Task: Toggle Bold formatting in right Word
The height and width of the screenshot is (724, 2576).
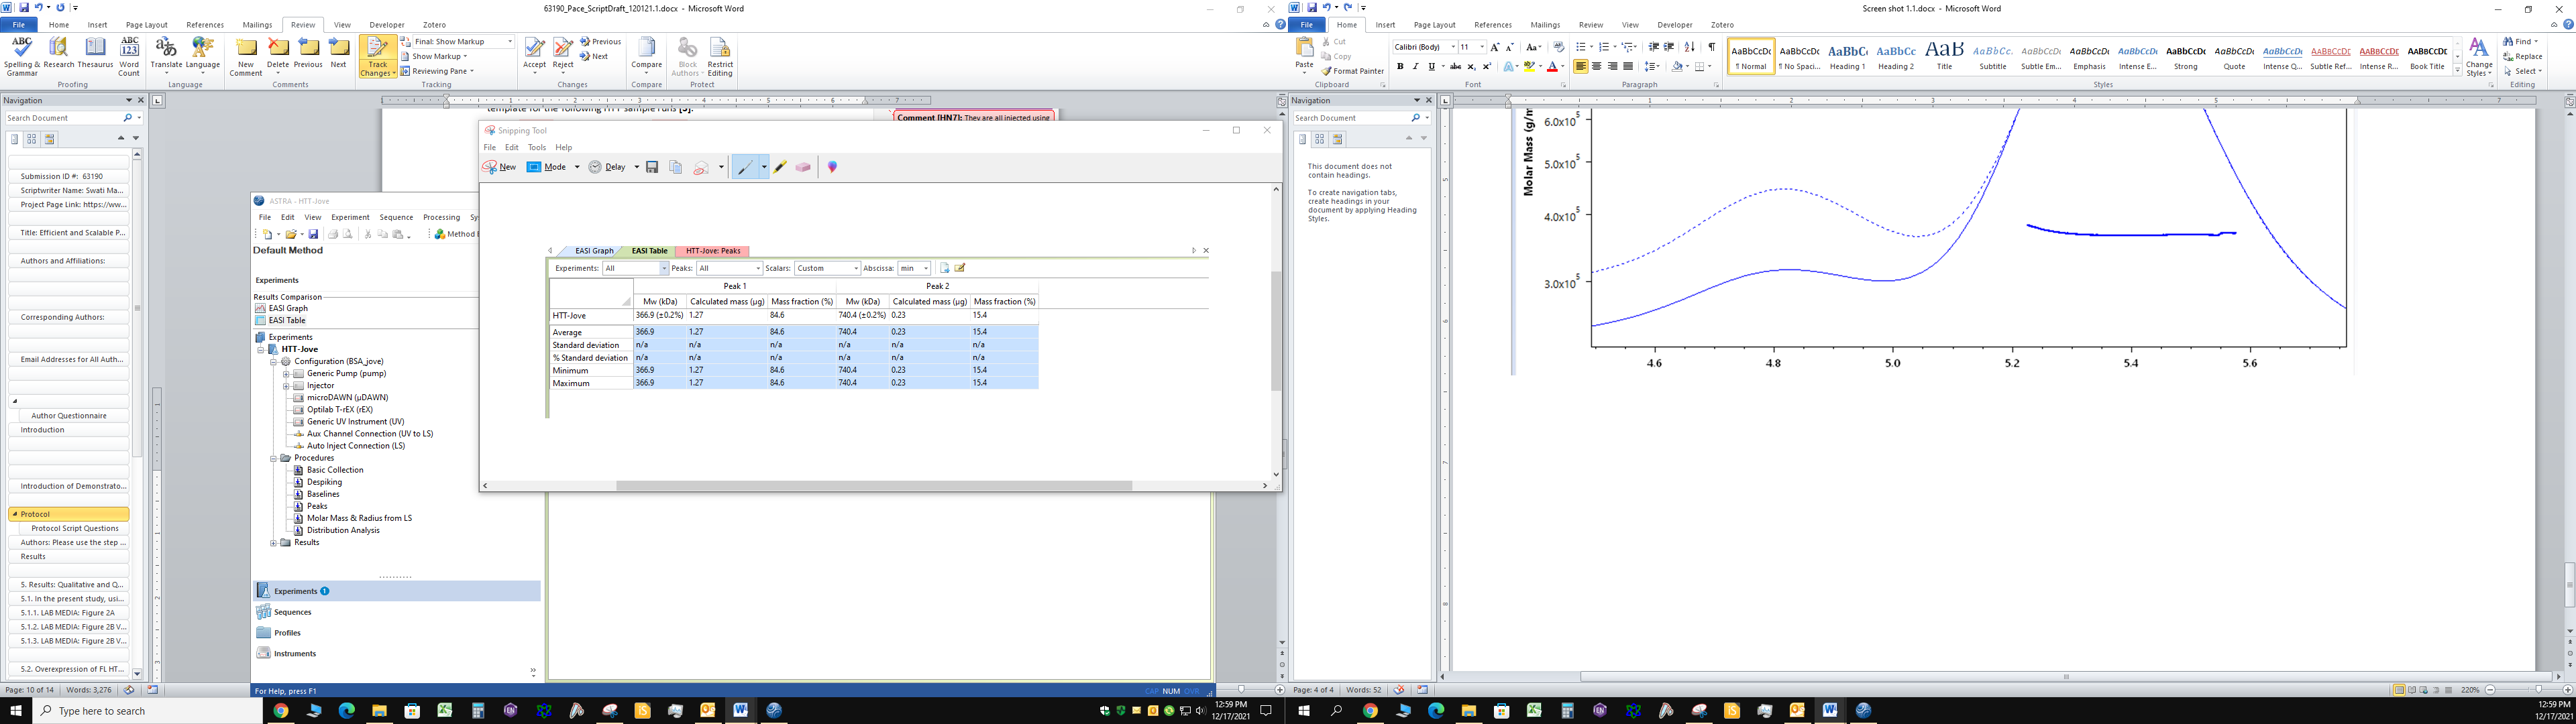Action: (1400, 67)
